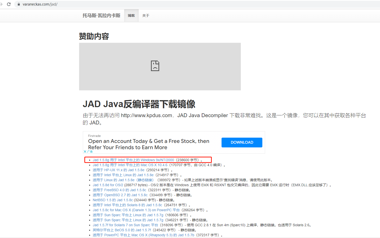Click the padlock site security icon
Viewport: 380px width, 238px height.
(19, 4)
